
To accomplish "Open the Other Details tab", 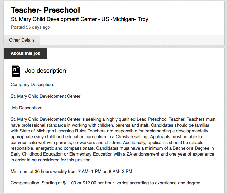I will tap(22, 40).
